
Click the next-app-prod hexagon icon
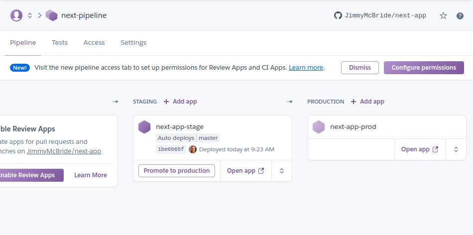pos(319,127)
